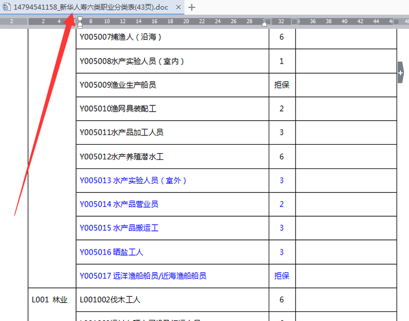Select the first-line indent marker on ruler
409x321 pixels.
[80, 19]
